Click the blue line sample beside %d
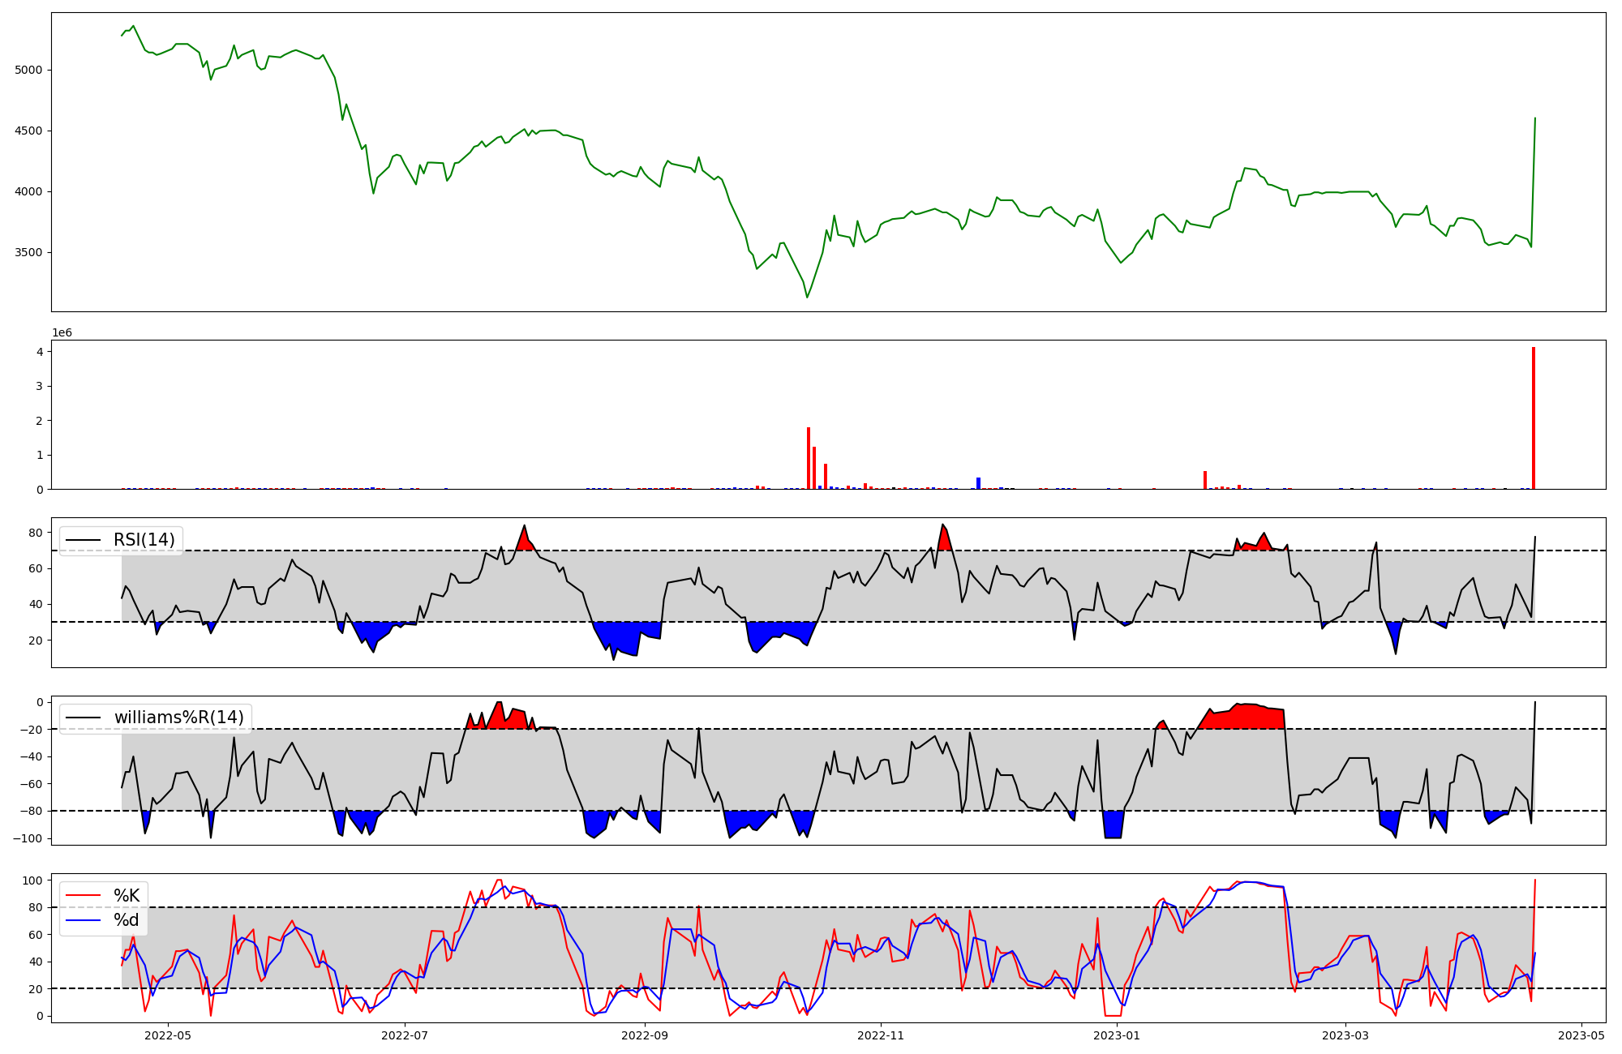The height and width of the screenshot is (1054, 1622). pyautogui.click(x=83, y=920)
